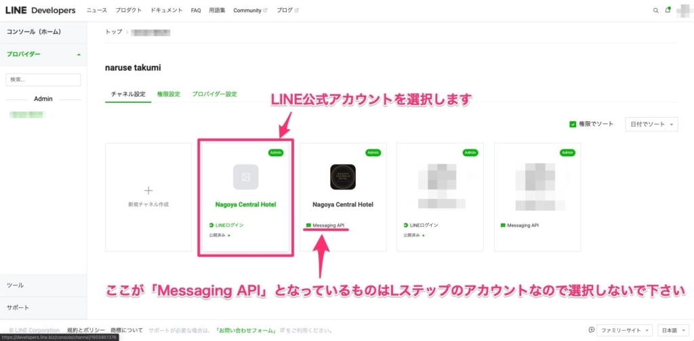Click the Messaging API icon under Nagoya Central Hotel
Image resolution: width=694 pixels, height=341 pixels.
click(x=308, y=225)
